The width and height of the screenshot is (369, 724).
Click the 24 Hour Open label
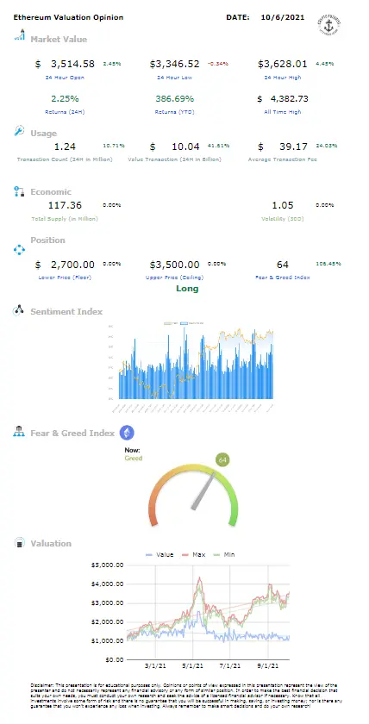click(x=65, y=78)
